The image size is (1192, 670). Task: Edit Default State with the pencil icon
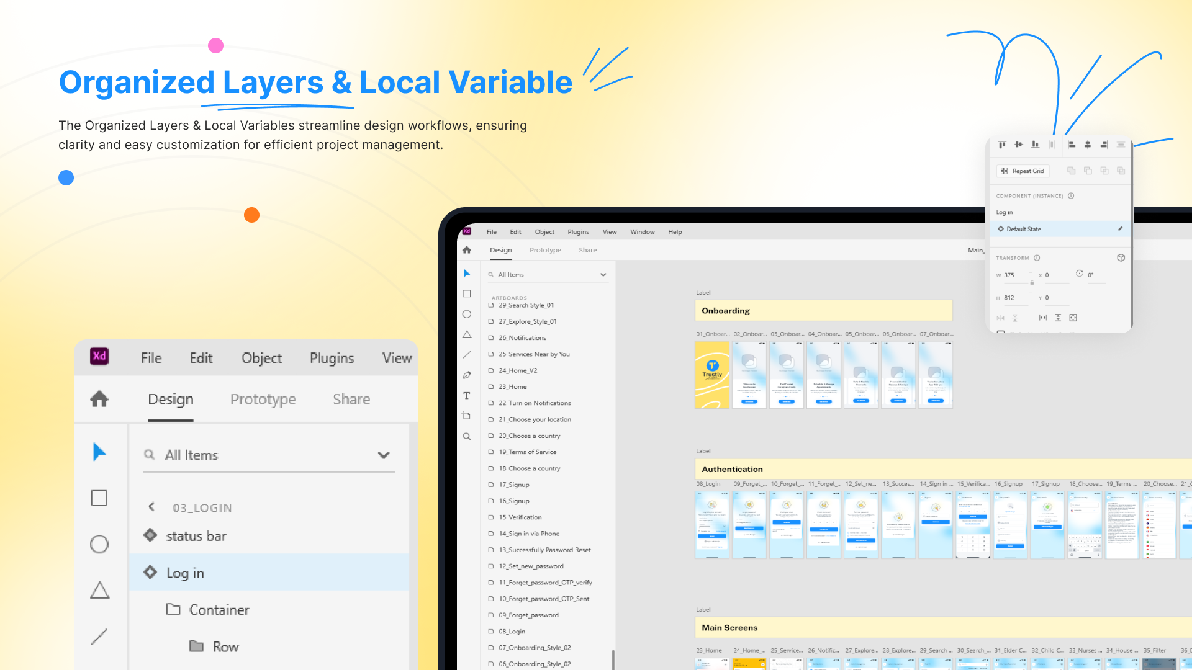pyautogui.click(x=1120, y=229)
